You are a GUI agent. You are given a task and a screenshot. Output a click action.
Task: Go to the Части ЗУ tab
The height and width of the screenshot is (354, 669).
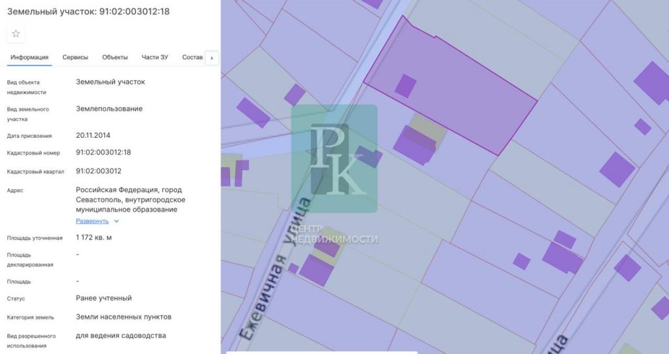[155, 57]
